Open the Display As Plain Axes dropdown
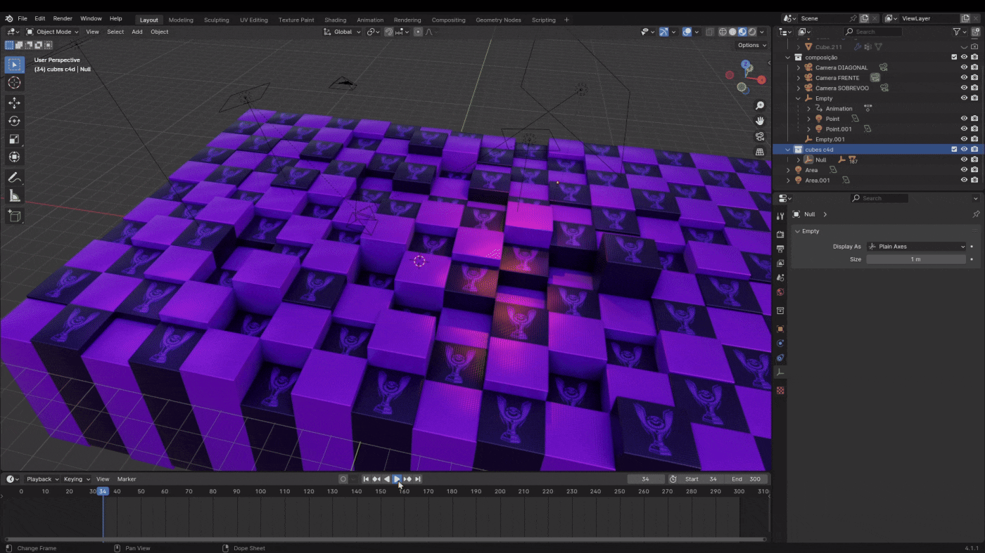The image size is (985, 553). pos(916,247)
